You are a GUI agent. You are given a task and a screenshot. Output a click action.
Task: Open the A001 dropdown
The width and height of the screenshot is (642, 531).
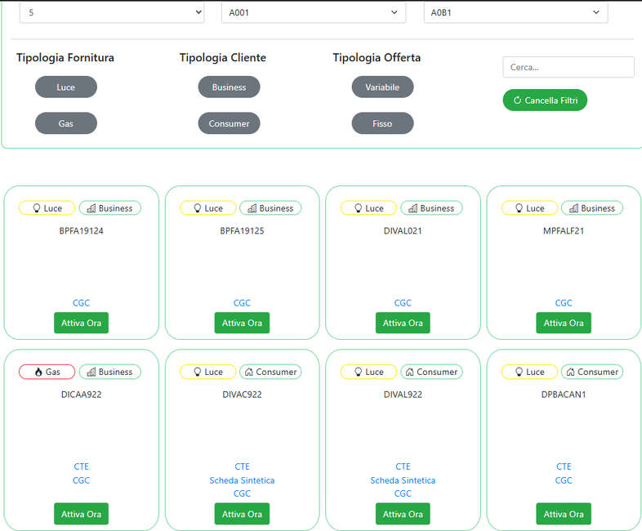click(314, 13)
